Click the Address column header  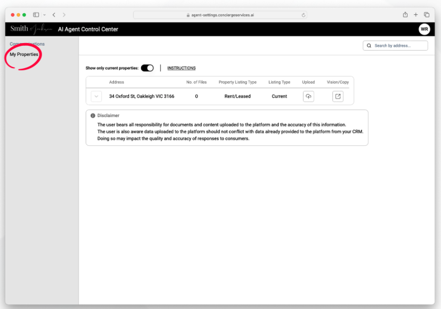coord(117,82)
